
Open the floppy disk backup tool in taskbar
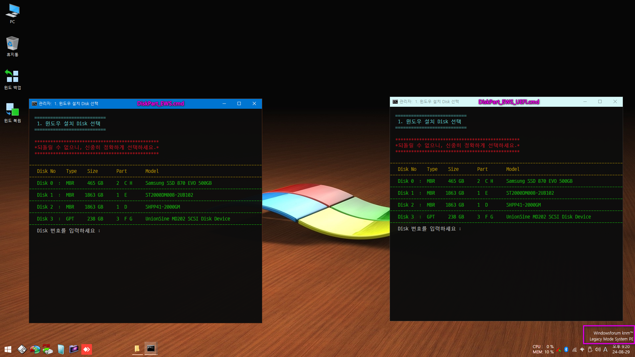22,349
